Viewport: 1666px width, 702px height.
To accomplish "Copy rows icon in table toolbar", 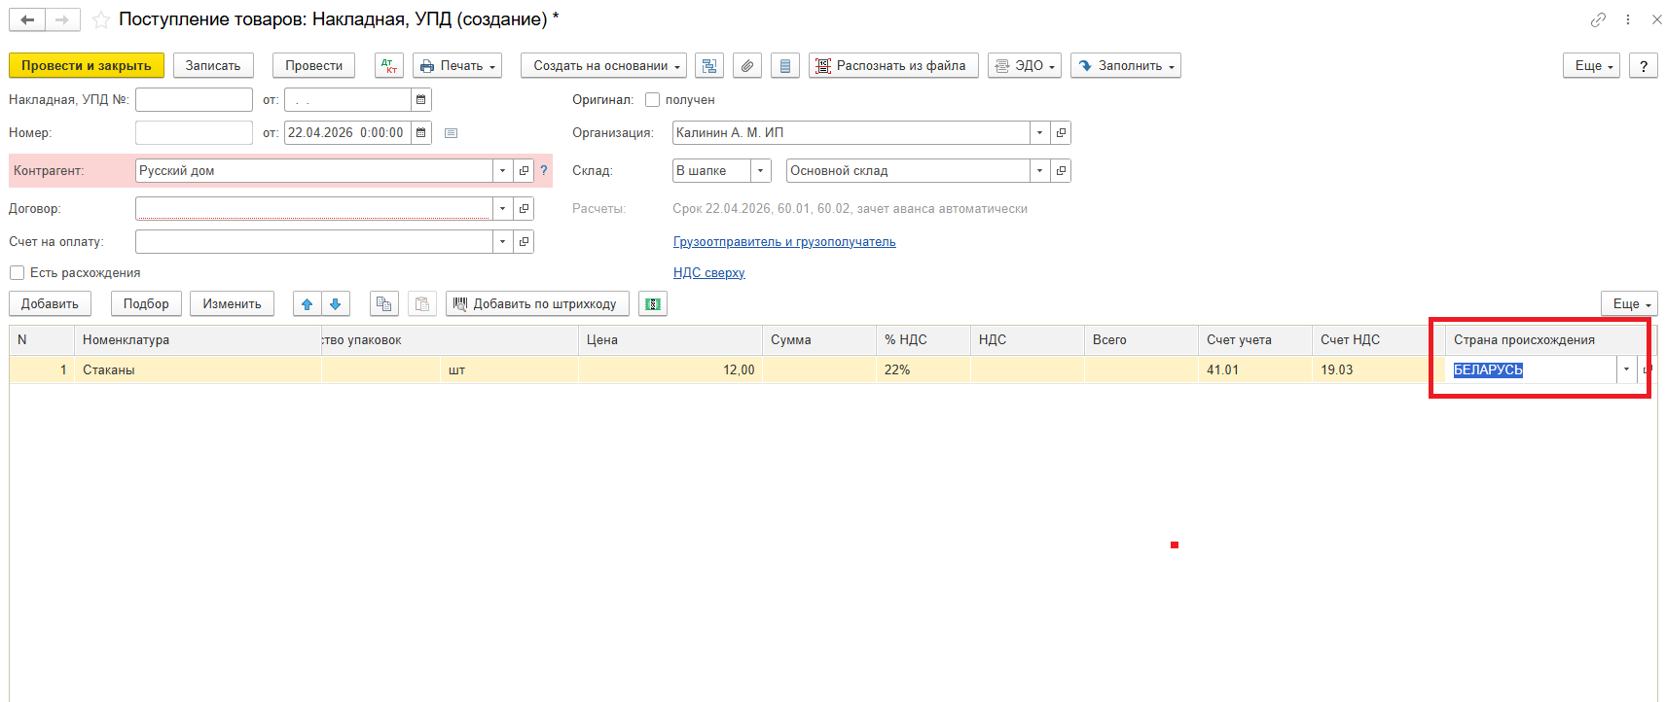I will click(384, 303).
